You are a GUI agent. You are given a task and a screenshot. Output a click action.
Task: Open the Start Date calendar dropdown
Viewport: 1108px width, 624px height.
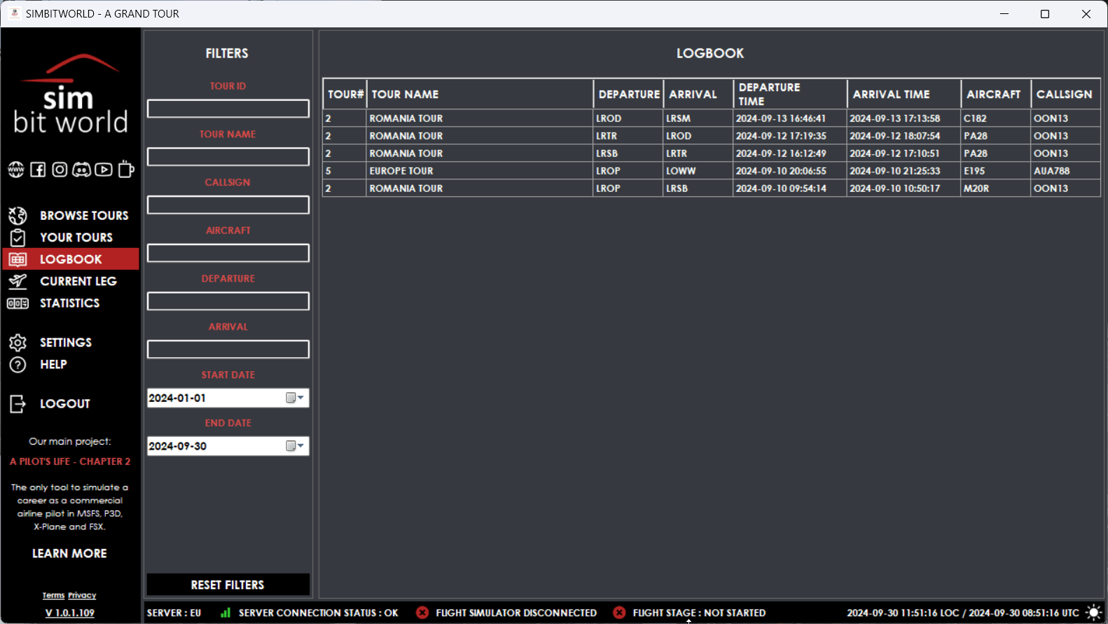click(x=295, y=398)
